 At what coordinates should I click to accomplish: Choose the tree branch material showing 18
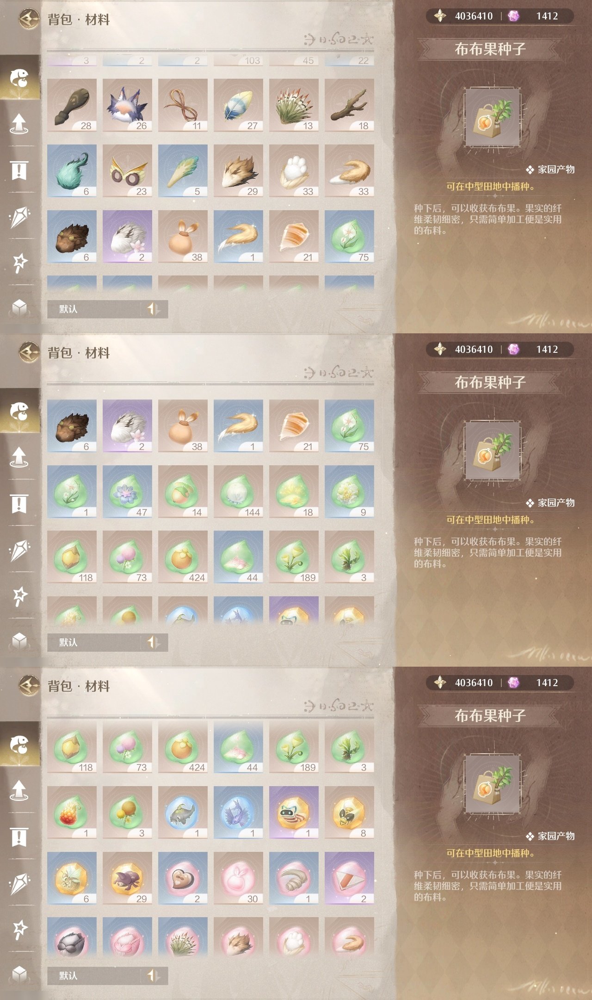(349, 105)
